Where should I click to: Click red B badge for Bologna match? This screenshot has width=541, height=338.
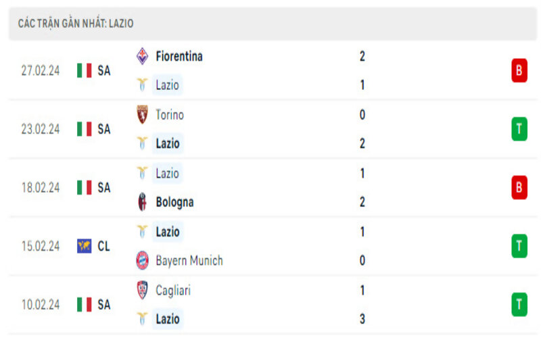click(x=519, y=187)
